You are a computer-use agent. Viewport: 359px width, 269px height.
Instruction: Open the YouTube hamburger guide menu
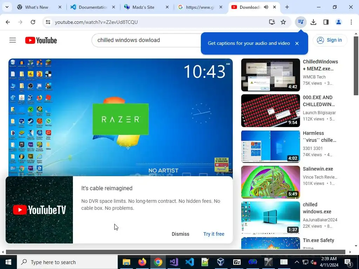click(x=13, y=40)
